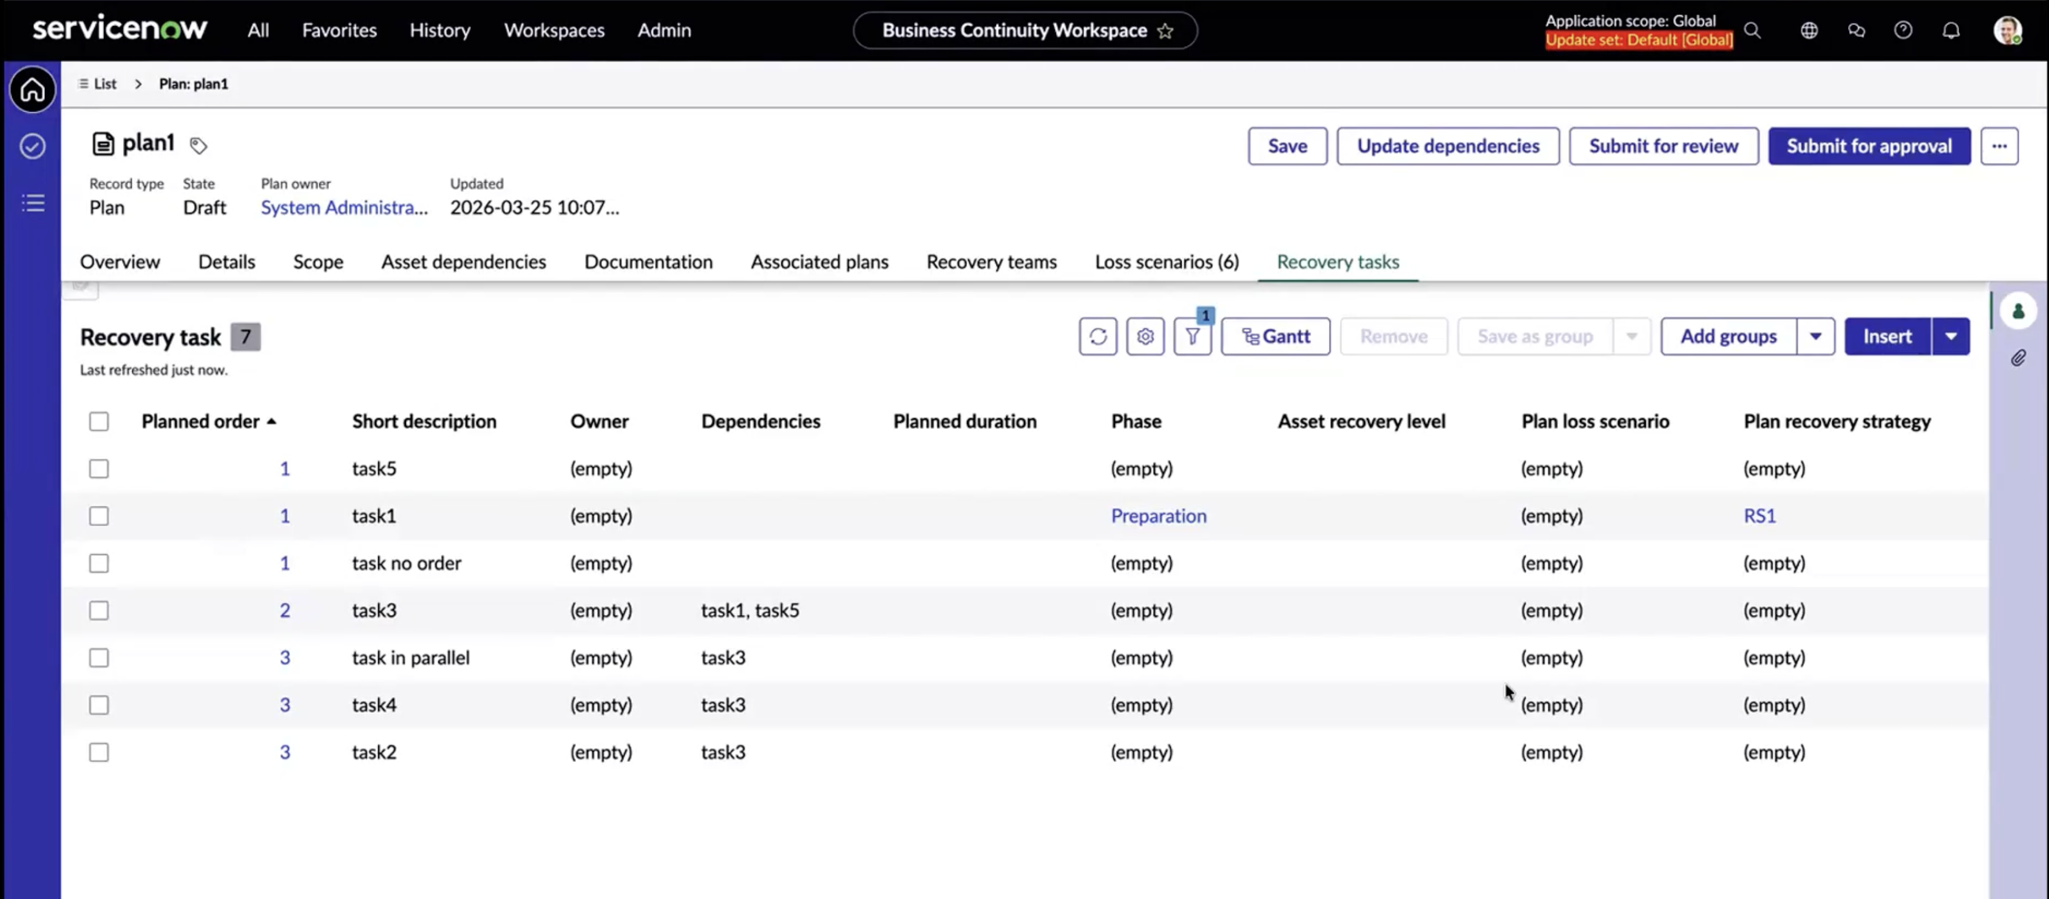The width and height of the screenshot is (2049, 899).
Task: Select the task4 row checkbox
Action: point(99,705)
